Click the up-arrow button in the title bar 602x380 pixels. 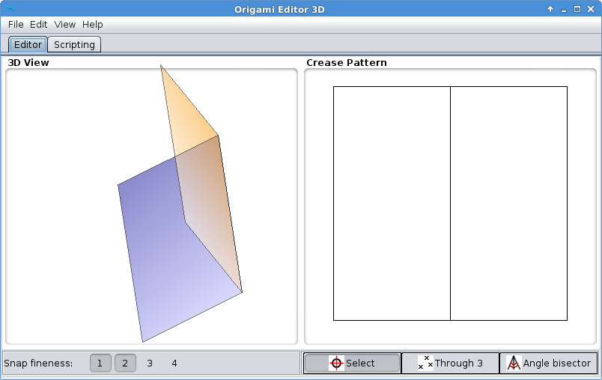click(550, 9)
